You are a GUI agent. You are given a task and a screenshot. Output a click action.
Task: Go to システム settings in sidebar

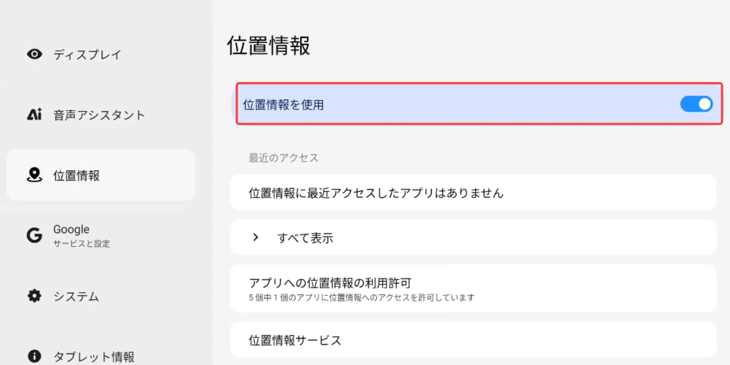[x=76, y=297]
